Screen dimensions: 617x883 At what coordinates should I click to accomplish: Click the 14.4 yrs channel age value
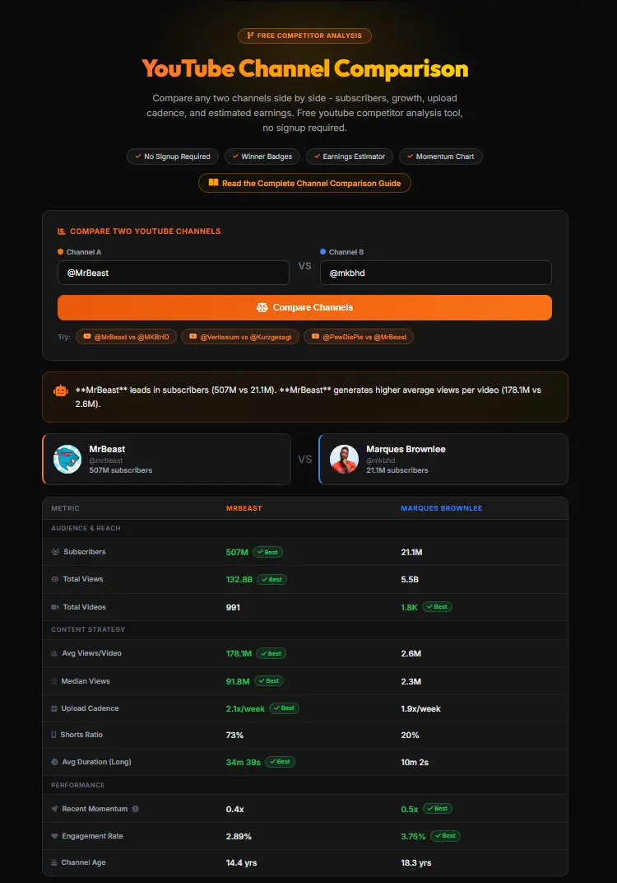coord(241,862)
